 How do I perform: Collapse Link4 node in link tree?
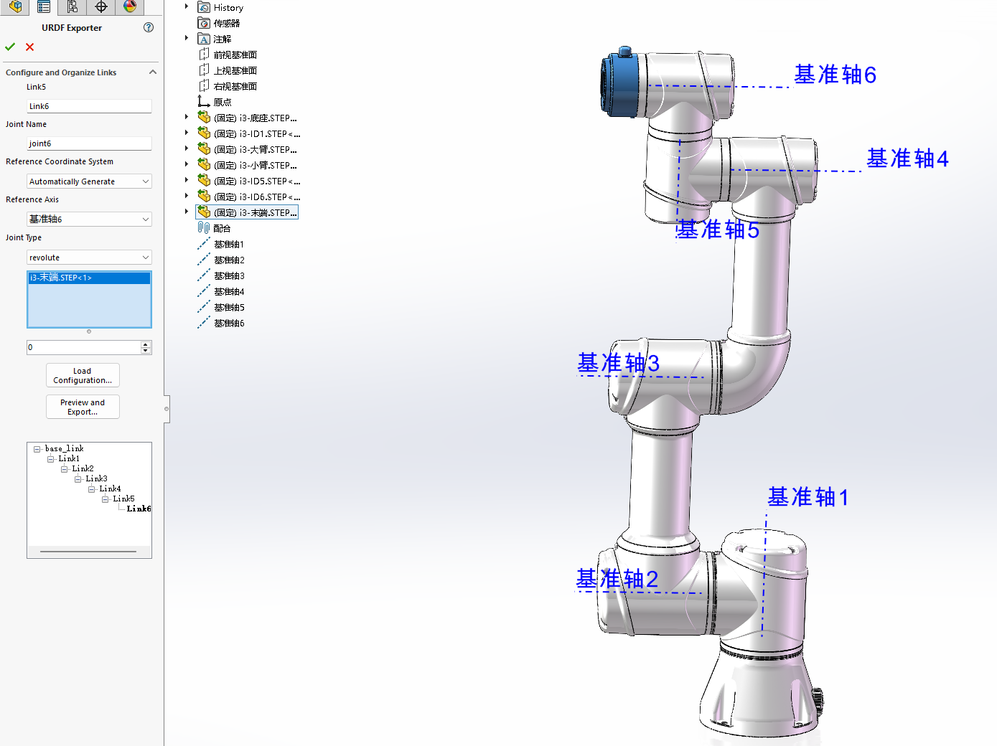point(92,489)
